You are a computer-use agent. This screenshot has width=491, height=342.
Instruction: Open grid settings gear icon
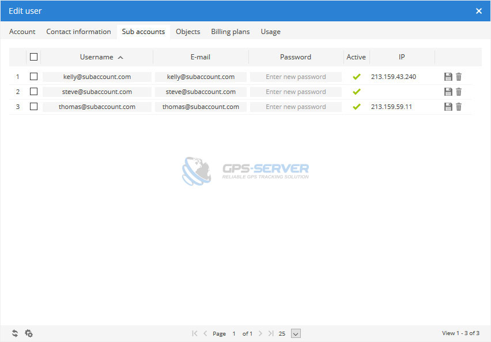[29, 333]
